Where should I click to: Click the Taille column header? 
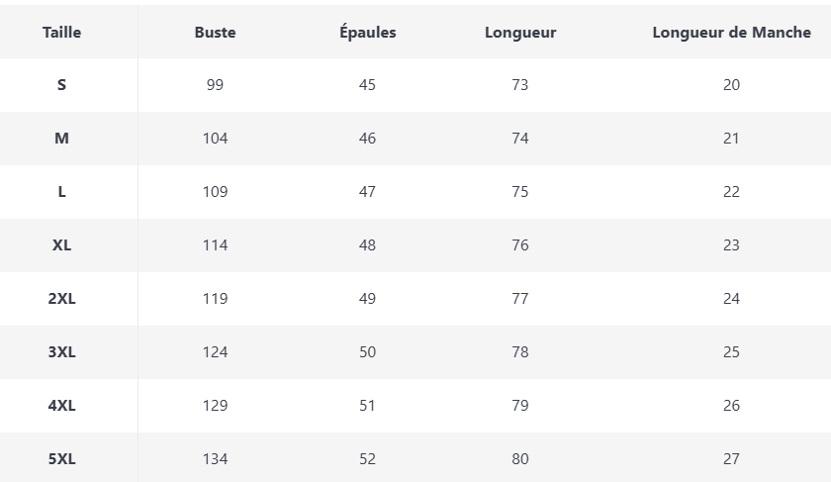tap(61, 32)
